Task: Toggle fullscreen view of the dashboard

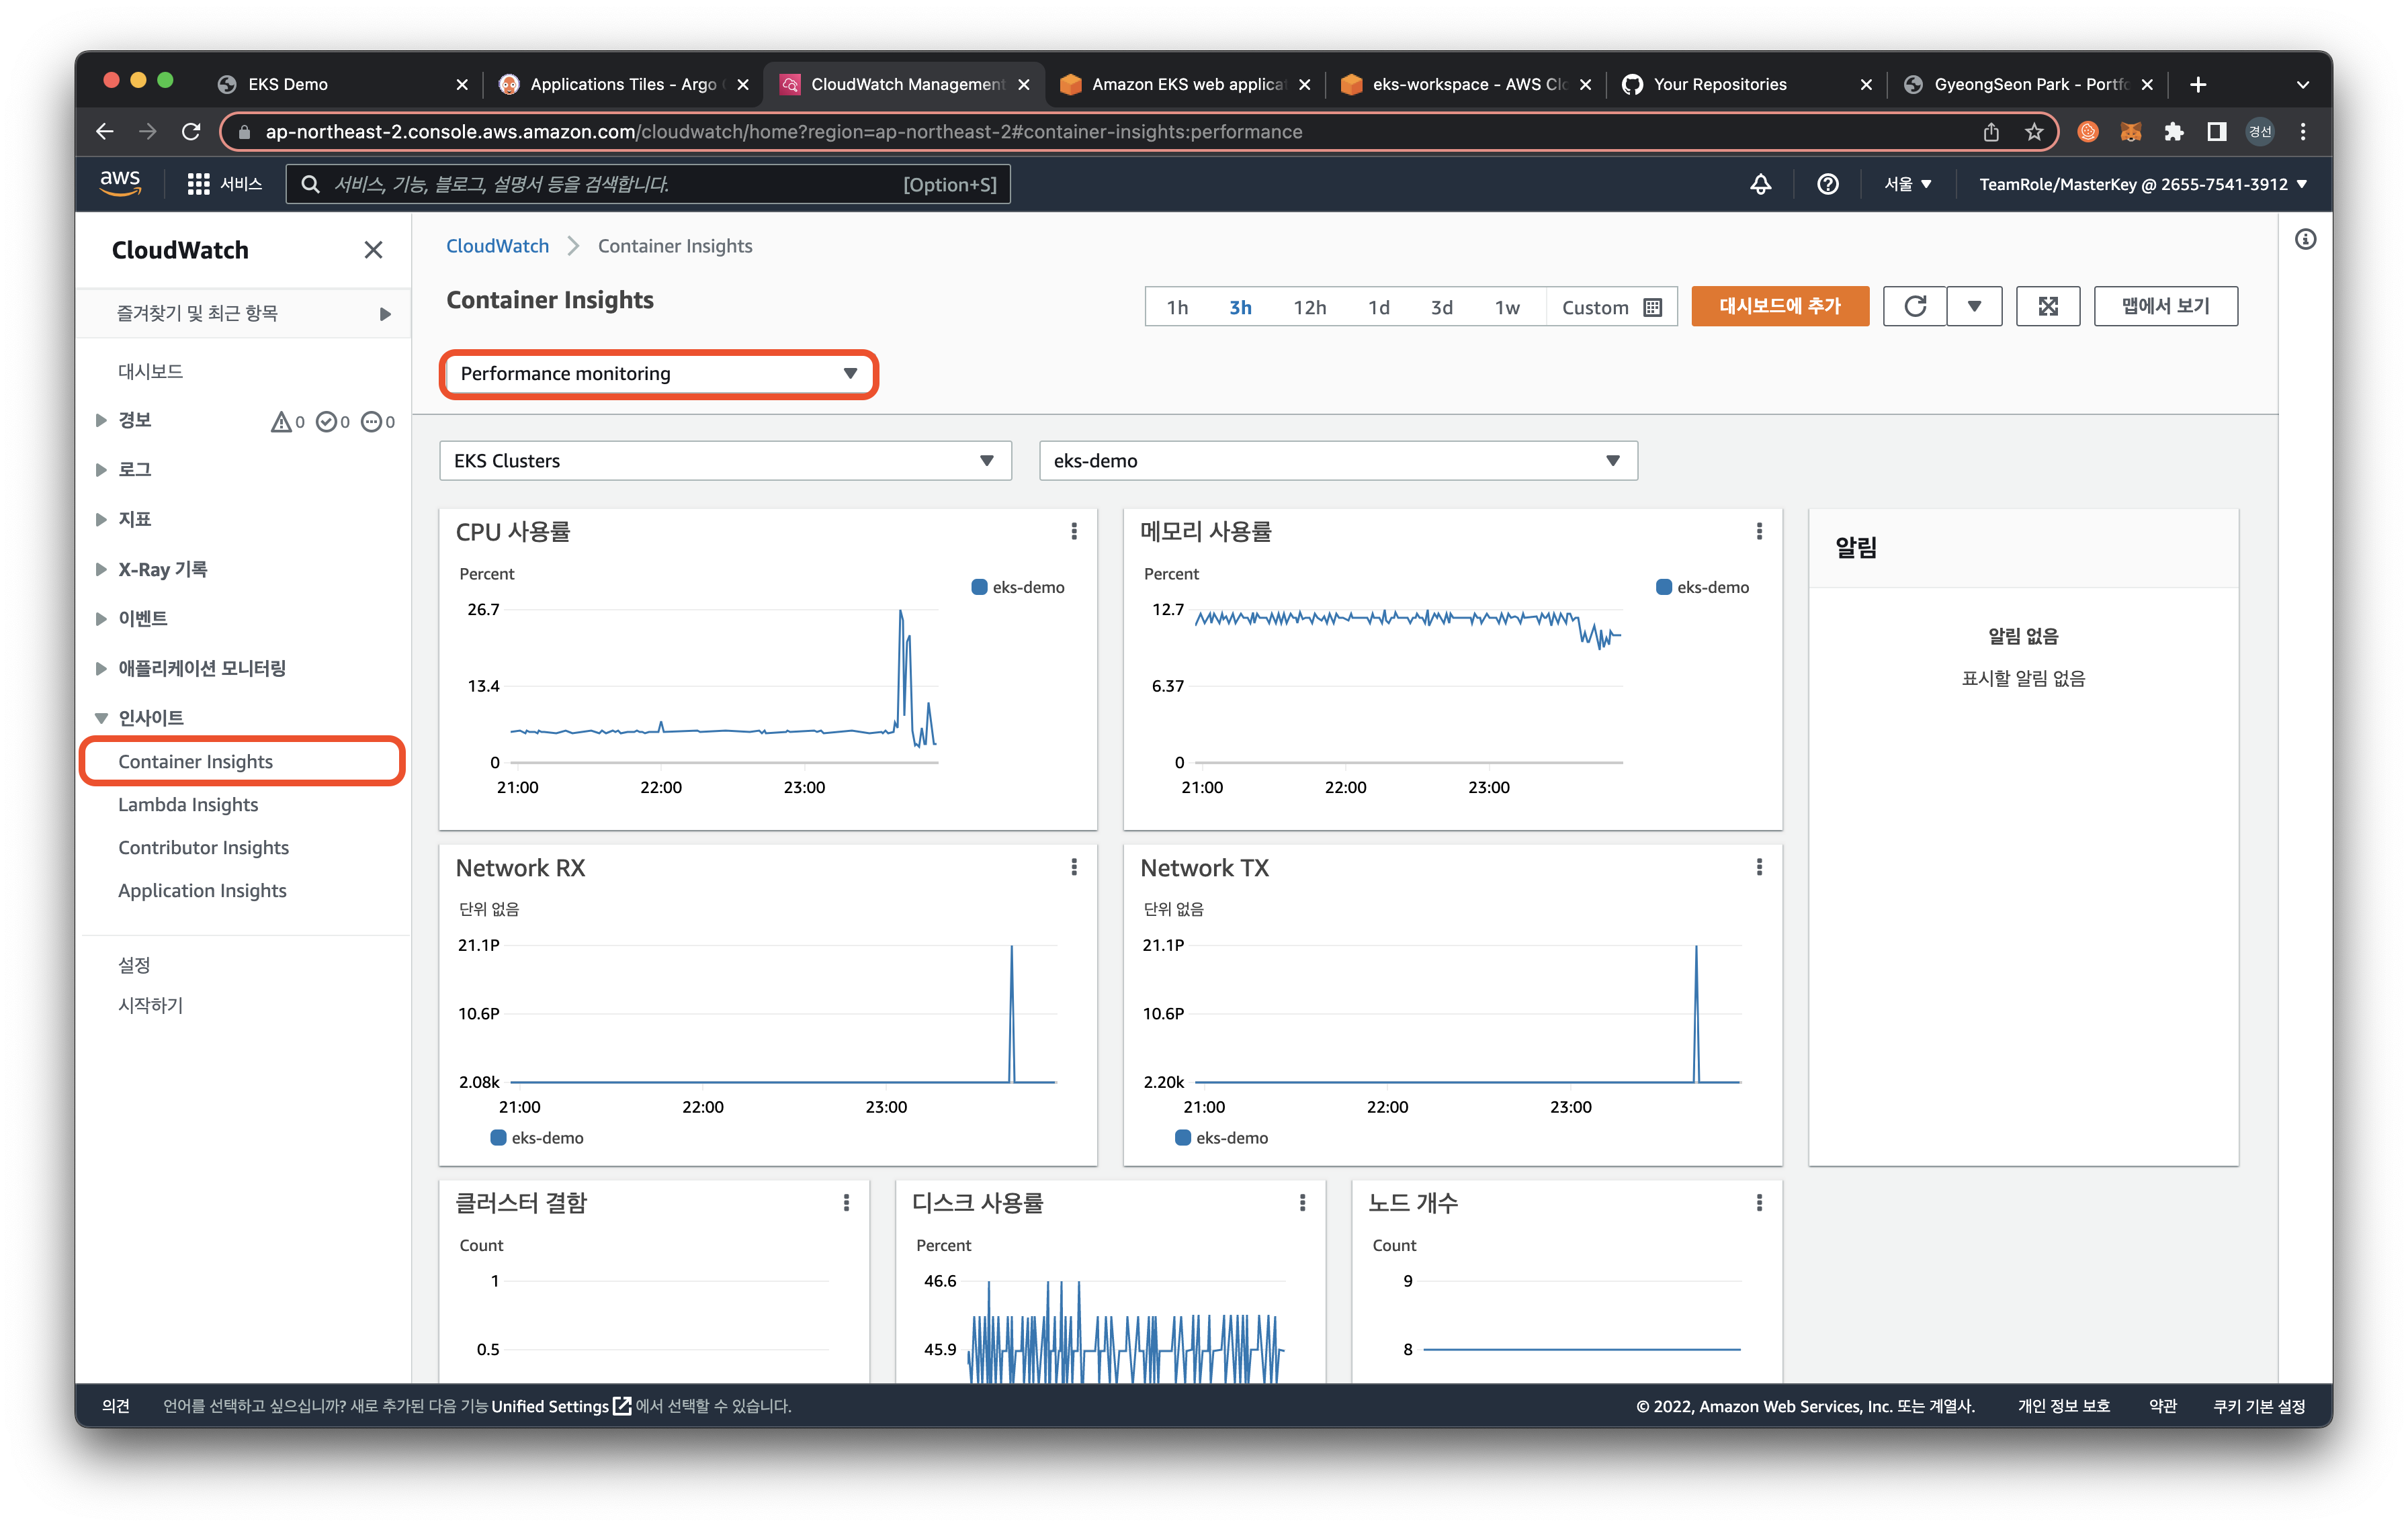Action: (x=2047, y=307)
